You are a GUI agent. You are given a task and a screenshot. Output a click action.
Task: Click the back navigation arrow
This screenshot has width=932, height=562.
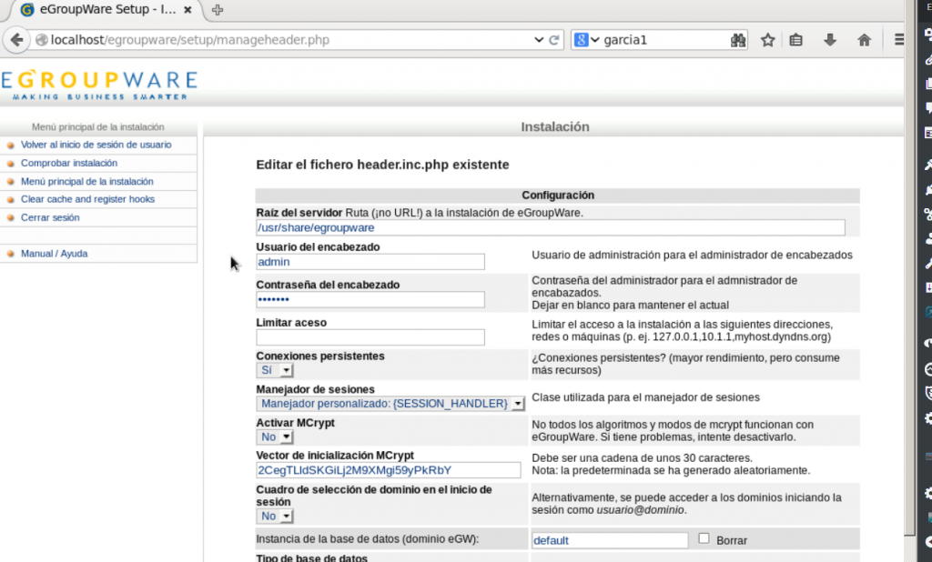click(x=16, y=39)
